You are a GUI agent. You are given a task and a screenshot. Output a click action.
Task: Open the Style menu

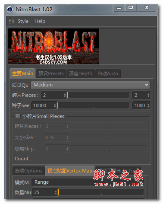tap(23, 21)
